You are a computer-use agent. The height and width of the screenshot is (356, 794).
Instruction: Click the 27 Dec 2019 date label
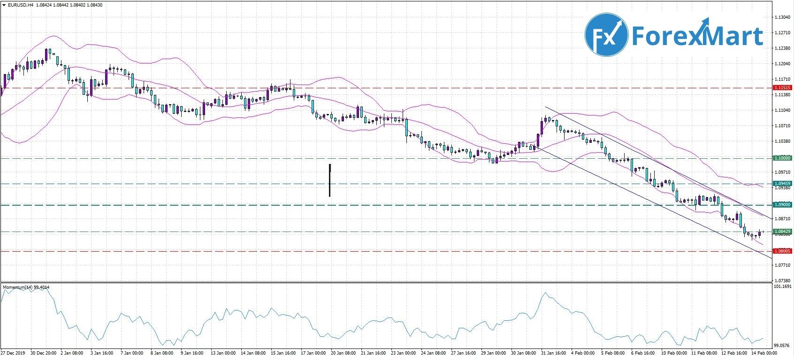coord(13,353)
